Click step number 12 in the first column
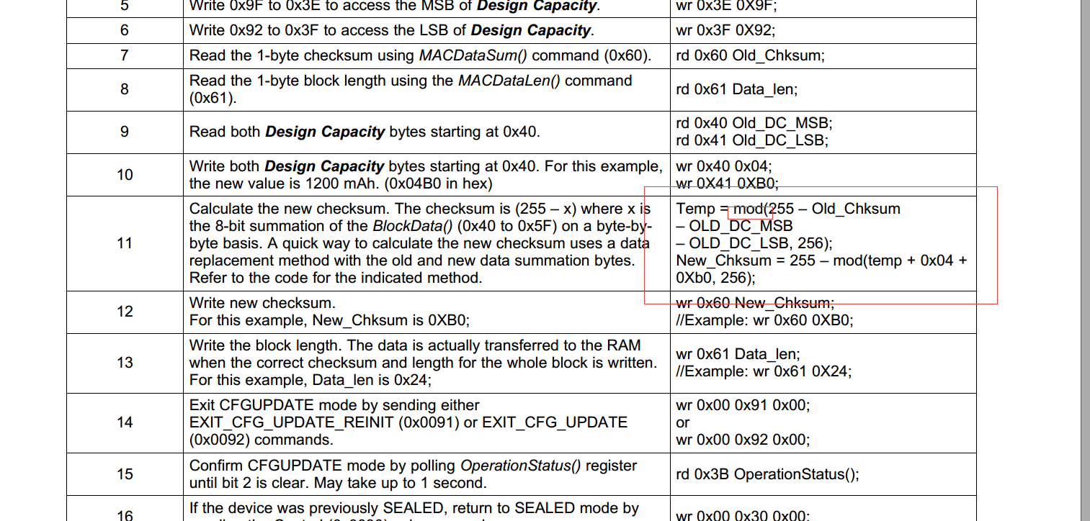 (125, 312)
